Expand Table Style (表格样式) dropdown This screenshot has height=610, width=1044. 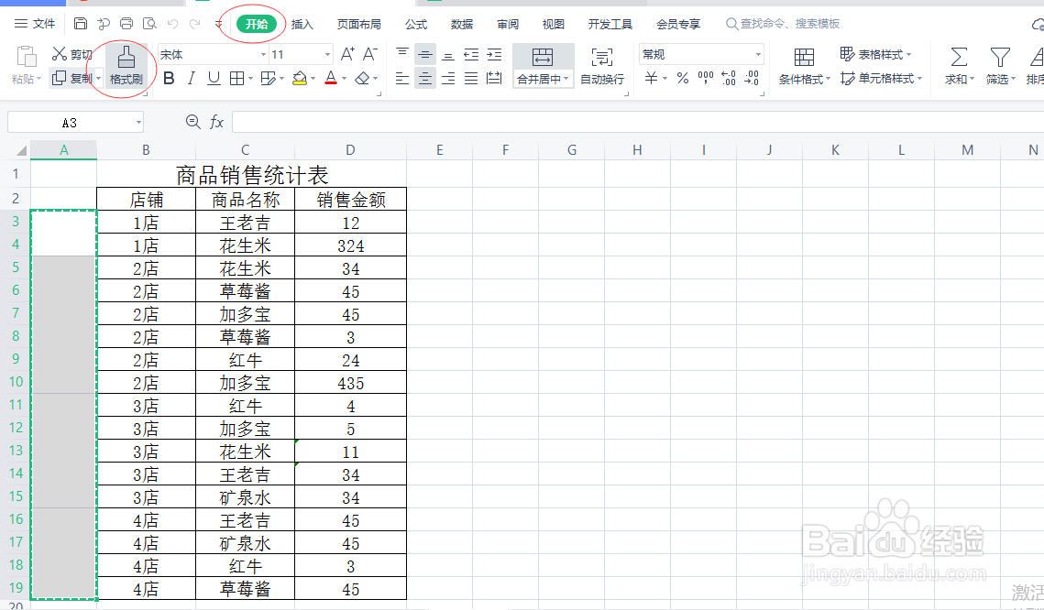tap(909, 55)
